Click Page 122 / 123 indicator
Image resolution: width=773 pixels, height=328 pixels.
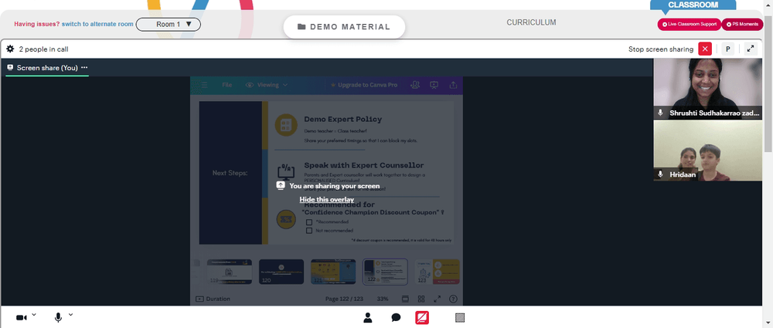point(344,299)
